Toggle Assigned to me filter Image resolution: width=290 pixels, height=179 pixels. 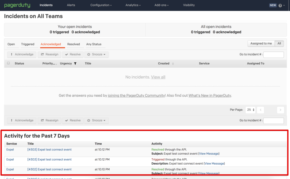point(261,44)
